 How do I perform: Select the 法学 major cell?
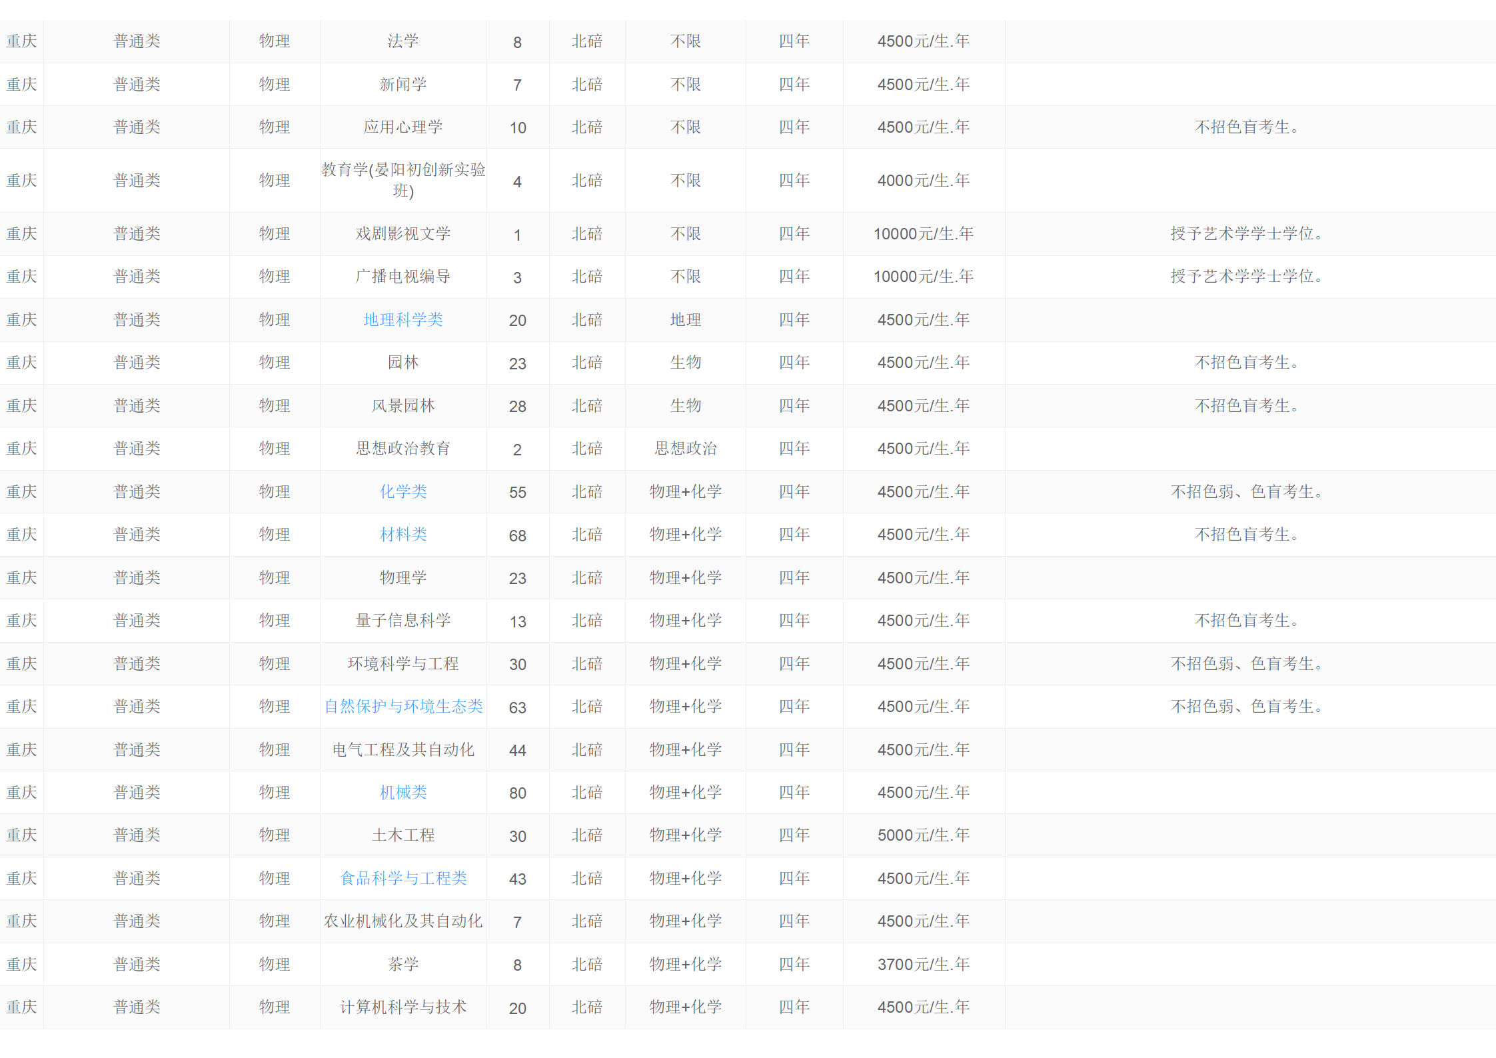(402, 41)
